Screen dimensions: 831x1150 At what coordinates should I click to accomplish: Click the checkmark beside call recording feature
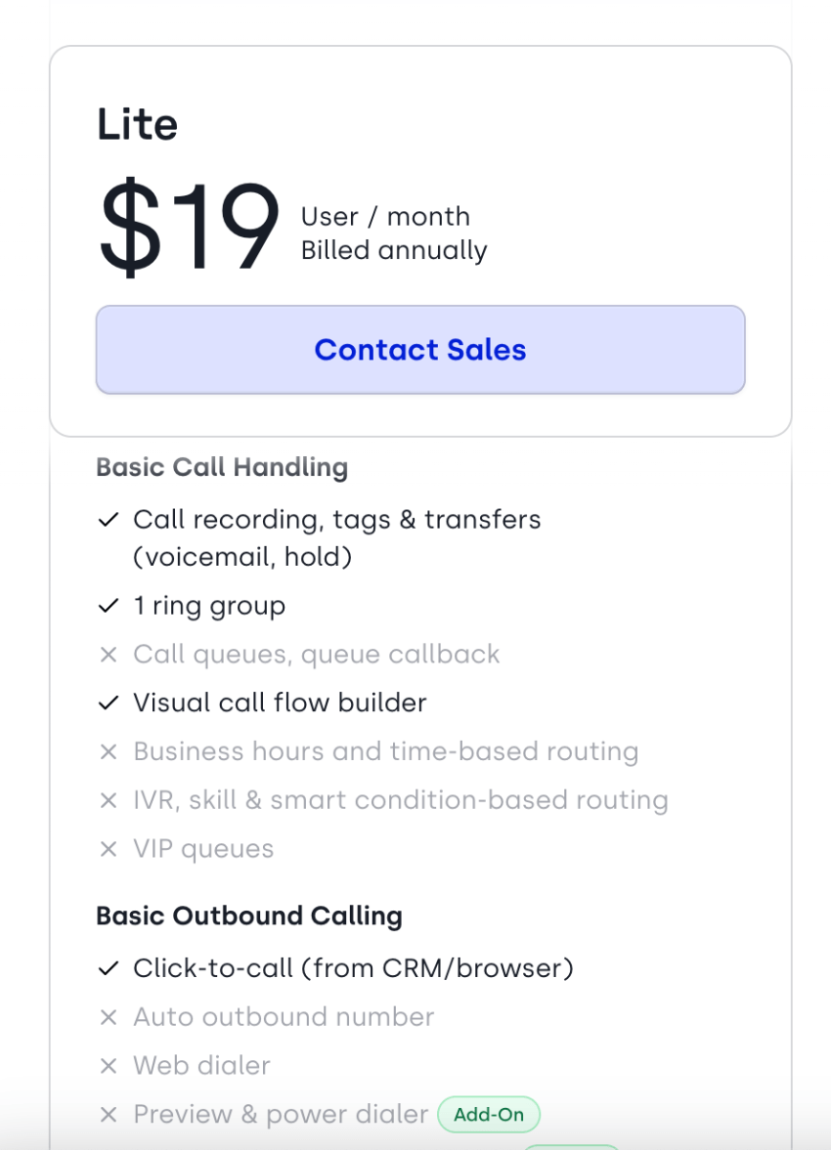click(109, 520)
